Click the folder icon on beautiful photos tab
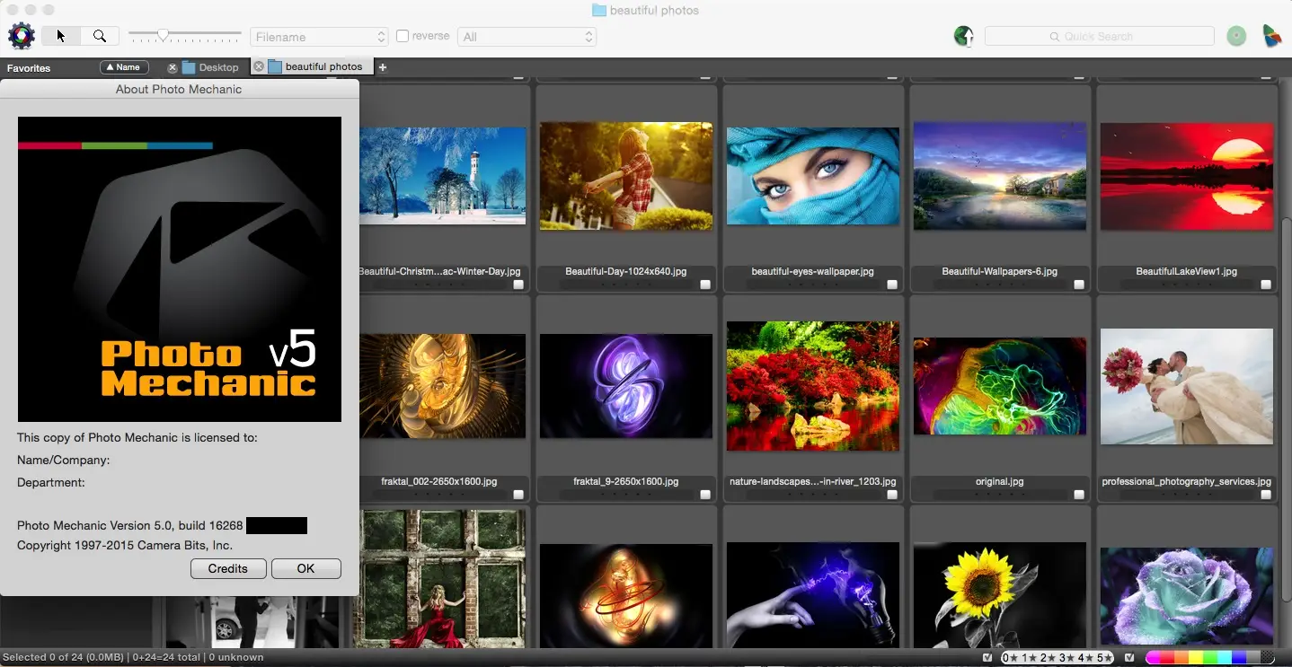1292x667 pixels. (x=275, y=66)
